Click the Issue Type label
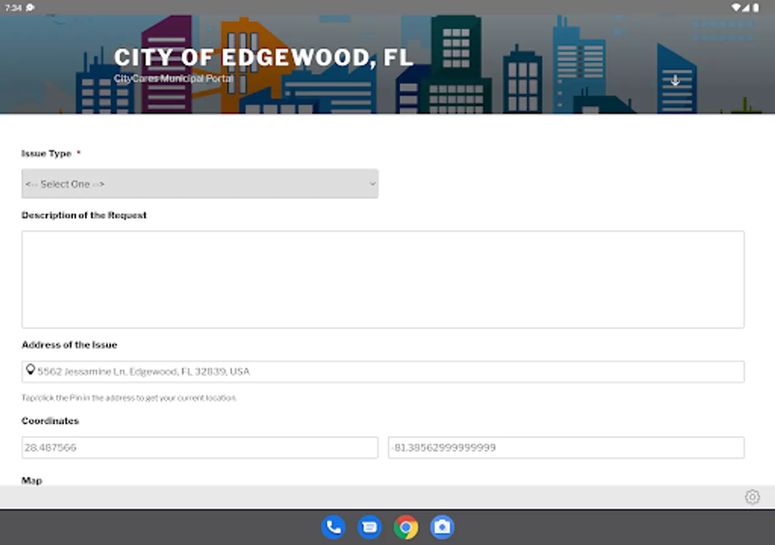This screenshot has width=775, height=545. pyautogui.click(x=47, y=154)
